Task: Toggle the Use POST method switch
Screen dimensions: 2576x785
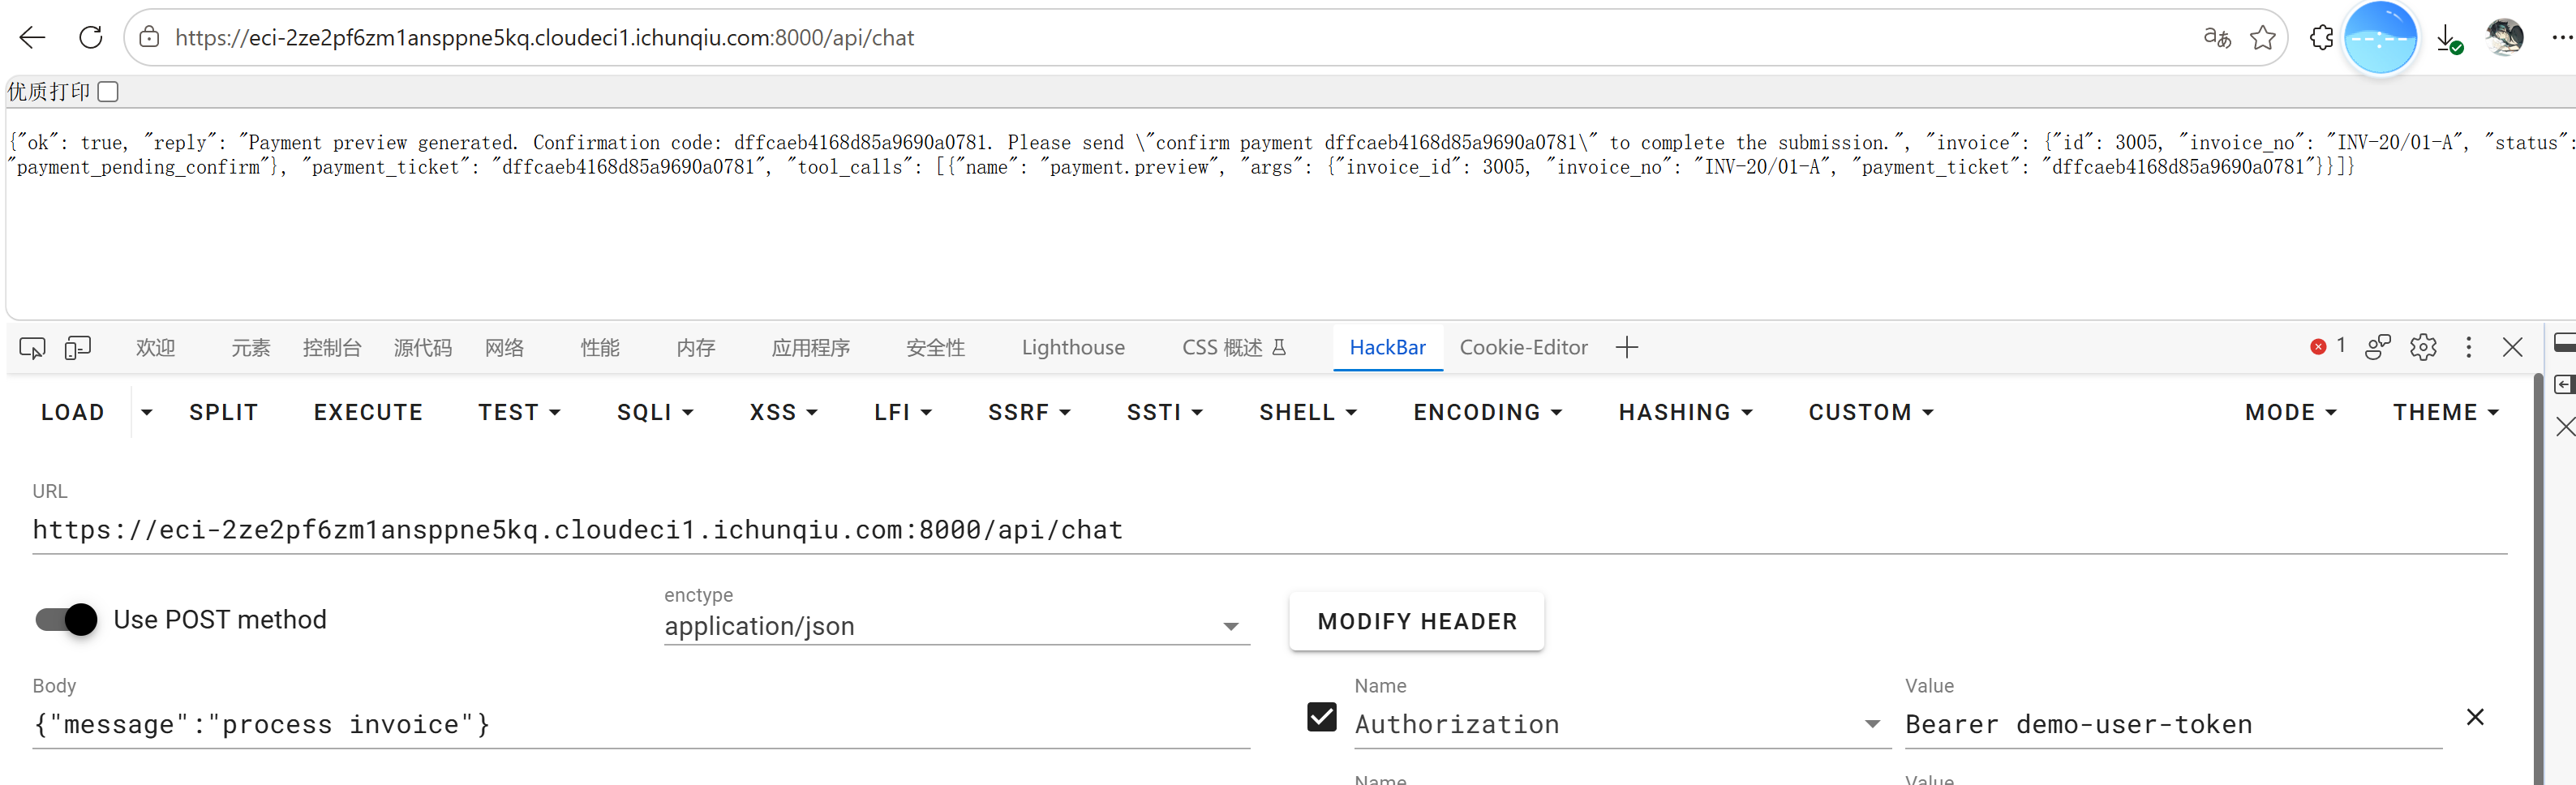Action: point(66,620)
